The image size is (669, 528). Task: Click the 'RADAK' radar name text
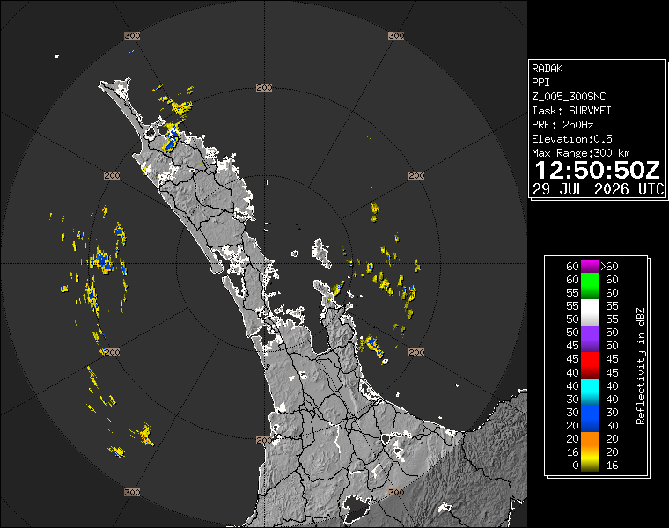[548, 69]
